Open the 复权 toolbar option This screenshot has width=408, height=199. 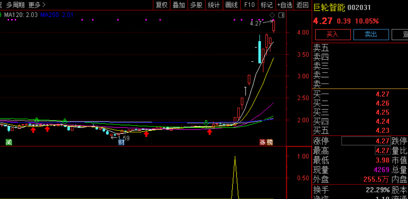click(161, 5)
